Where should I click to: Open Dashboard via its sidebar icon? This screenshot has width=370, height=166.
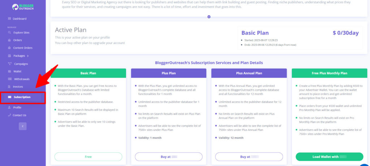(x=9, y=19)
